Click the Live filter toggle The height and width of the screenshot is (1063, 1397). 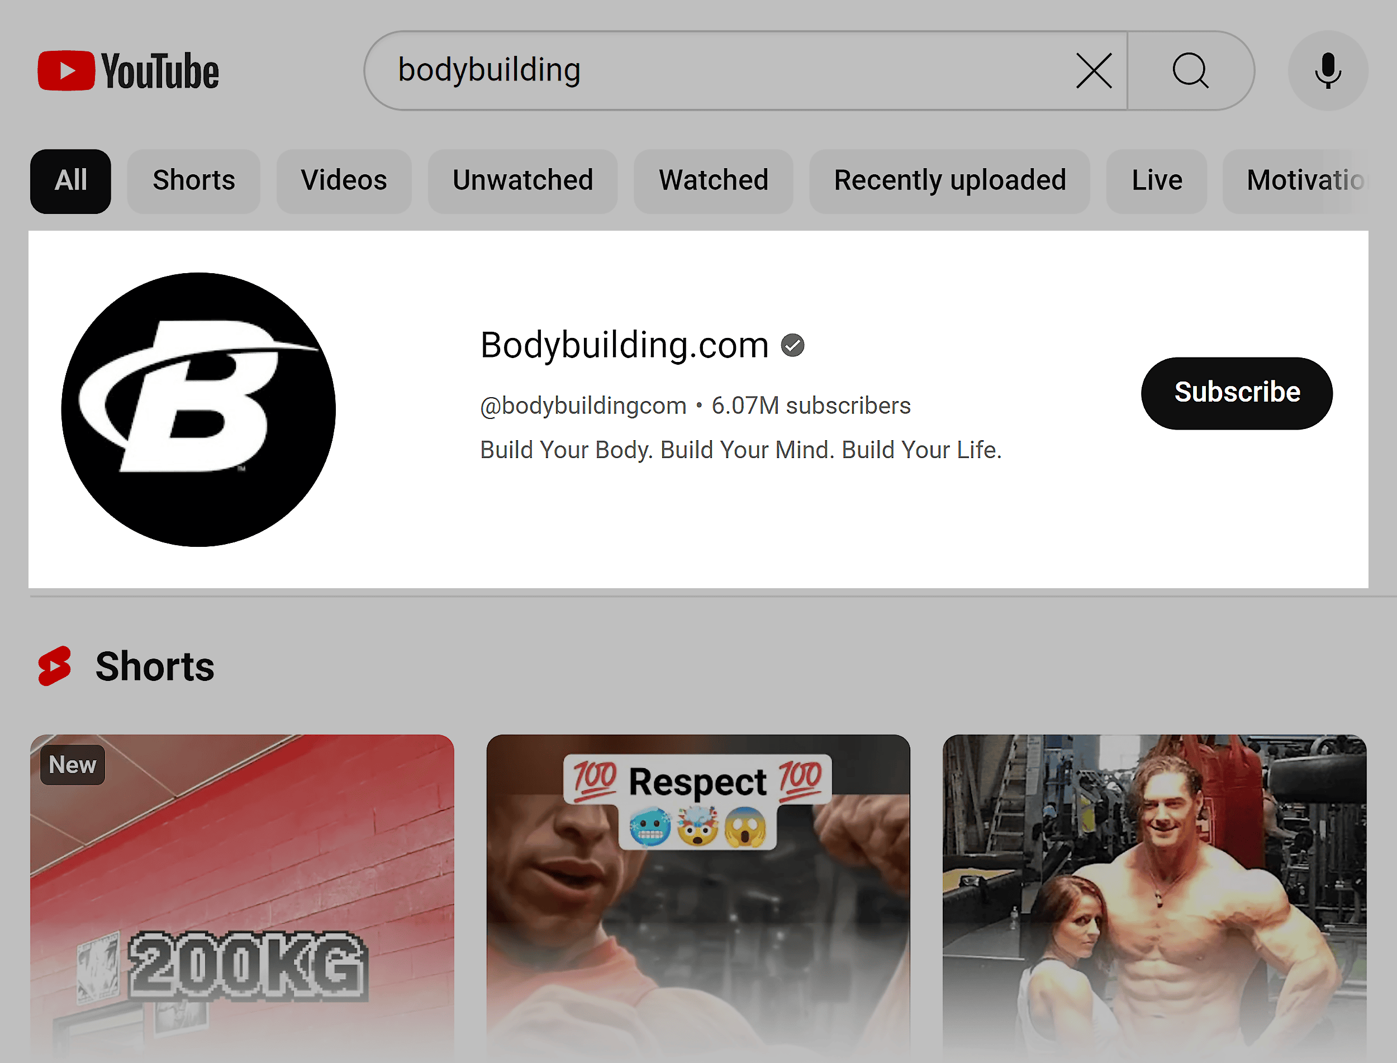(x=1156, y=180)
